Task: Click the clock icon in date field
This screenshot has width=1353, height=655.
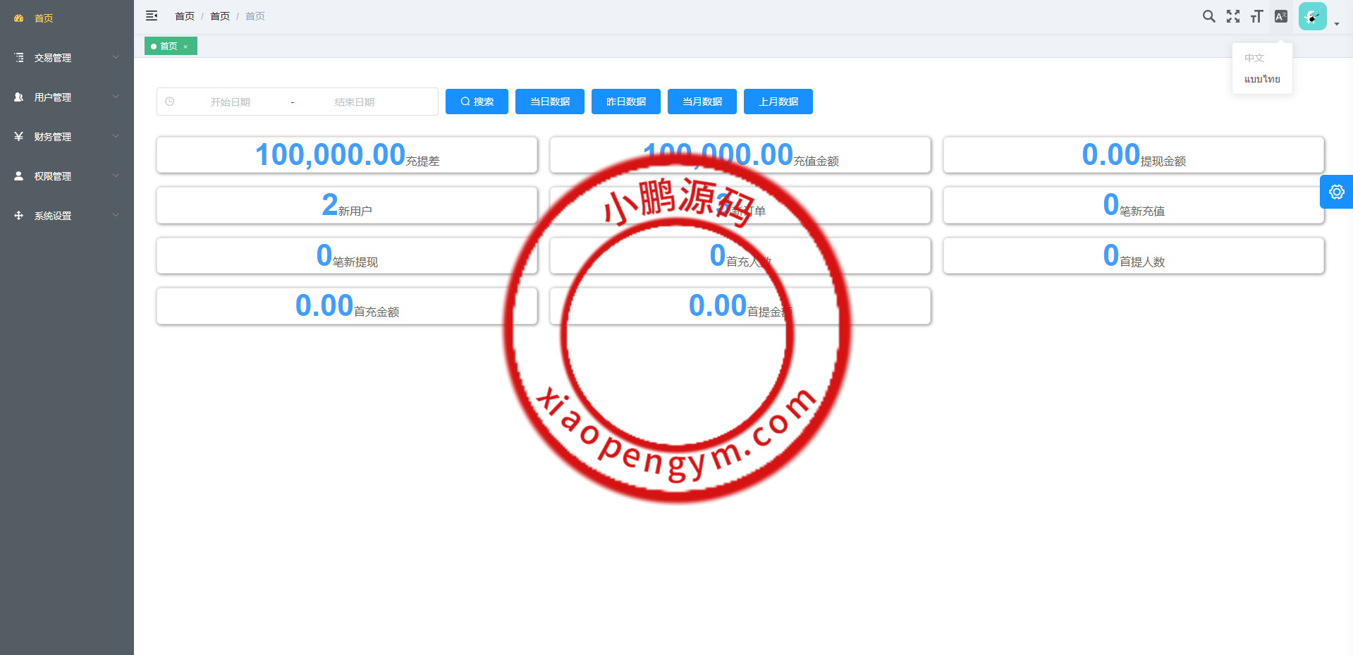Action: click(x=170, y=102)
